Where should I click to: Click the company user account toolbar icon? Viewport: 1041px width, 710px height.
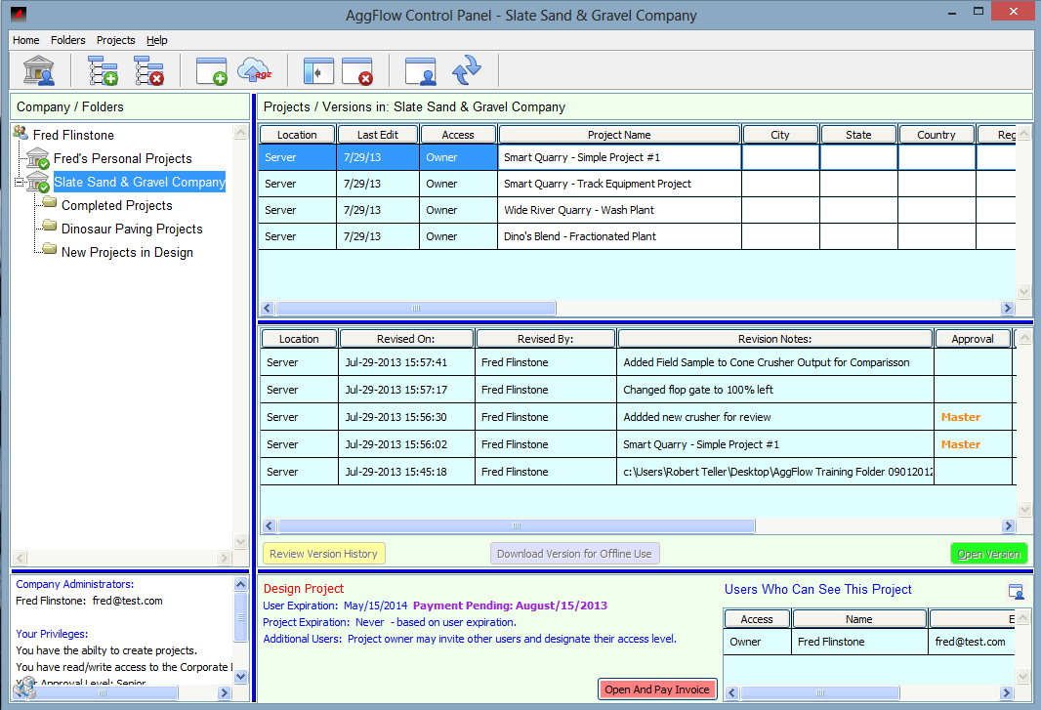[38, 70]
